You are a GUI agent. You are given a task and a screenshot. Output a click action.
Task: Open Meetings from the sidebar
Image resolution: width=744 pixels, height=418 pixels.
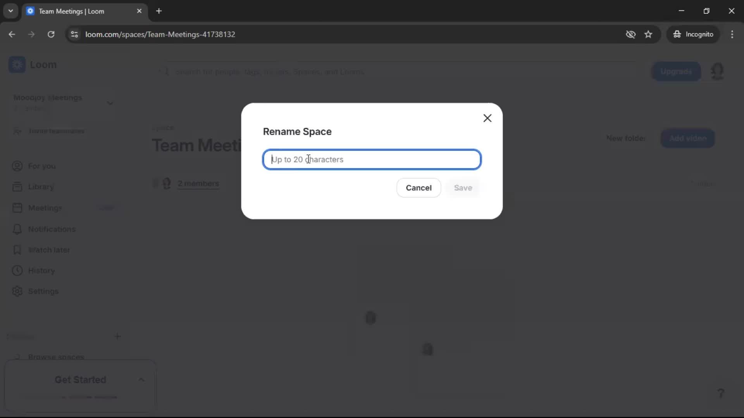click(45, 208)
